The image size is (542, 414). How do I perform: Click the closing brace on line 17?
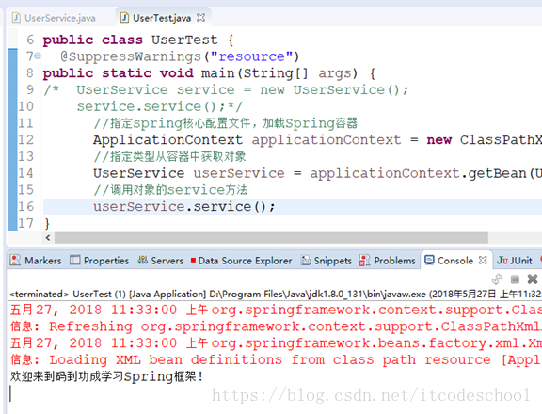[x=47, y=224]
